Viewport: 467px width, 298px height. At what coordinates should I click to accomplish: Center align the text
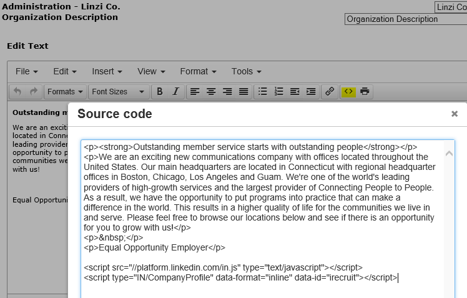point(211,91)
